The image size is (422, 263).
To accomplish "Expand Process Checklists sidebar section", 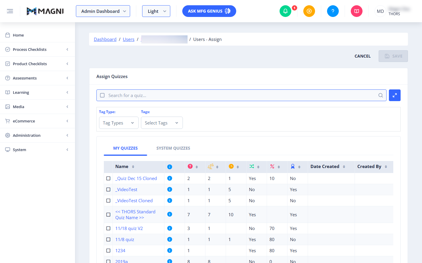I will [x=38, y=49].
